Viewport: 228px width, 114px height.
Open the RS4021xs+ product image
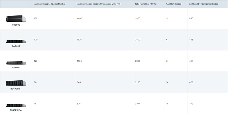tap(16, 83)
